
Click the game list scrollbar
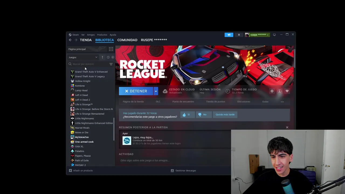click(114, 129)
